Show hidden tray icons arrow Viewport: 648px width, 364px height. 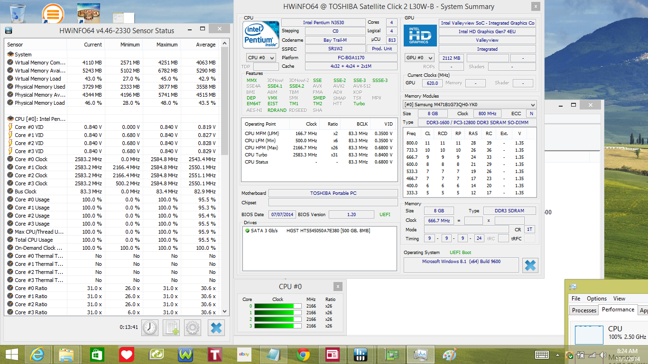[558, 355]
